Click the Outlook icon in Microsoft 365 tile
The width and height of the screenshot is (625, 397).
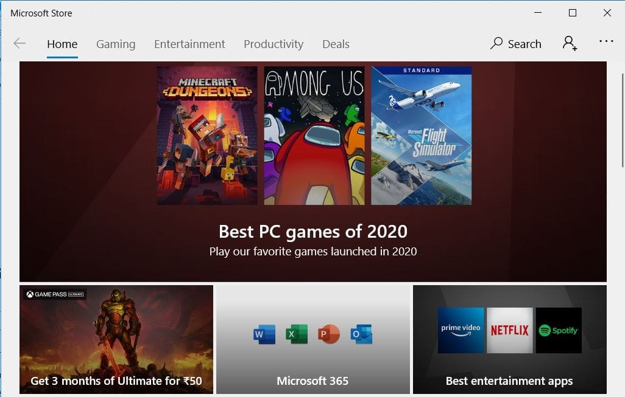361,334
